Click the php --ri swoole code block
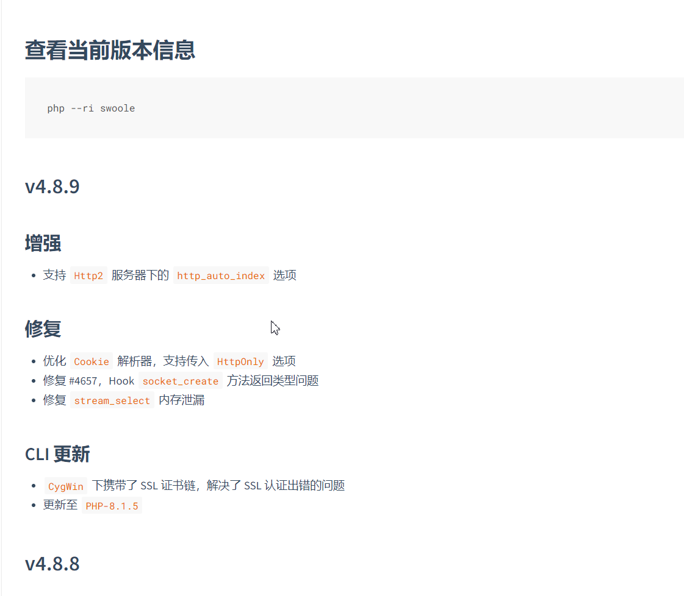 click(x=355, y=108)
